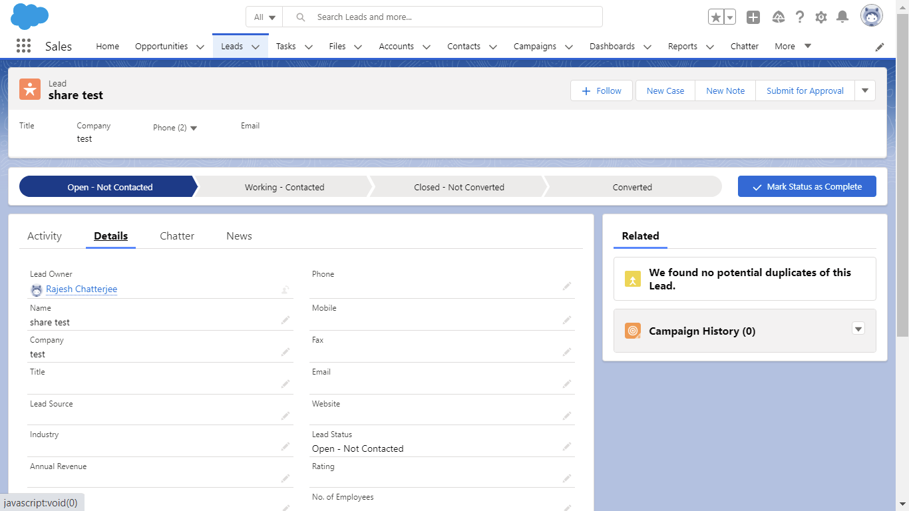This screenshot has height=511, width=909.
Task: Click the Campaign History target icon
Action: pos(633,331)
